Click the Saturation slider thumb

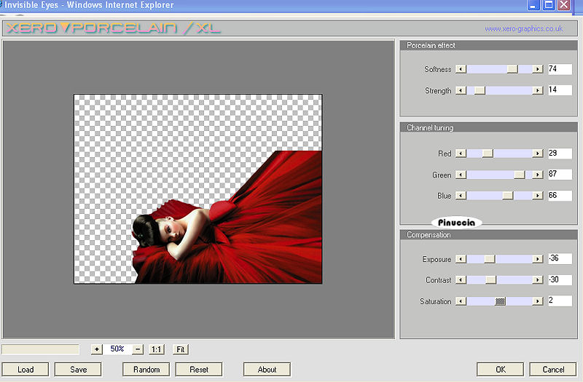(501, 301)
